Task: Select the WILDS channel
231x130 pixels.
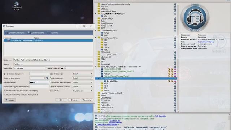Action: click(104, 6)
